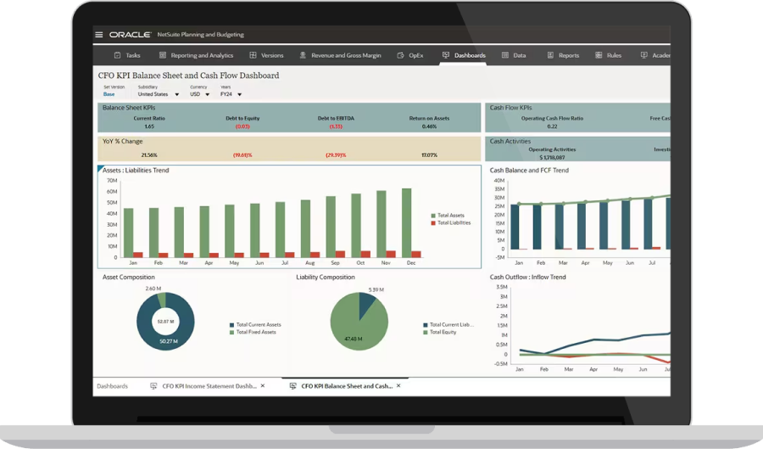This screenshot has width=763, height=449.
Task: Click the Data grid icon
Action: tap(505, 55)
